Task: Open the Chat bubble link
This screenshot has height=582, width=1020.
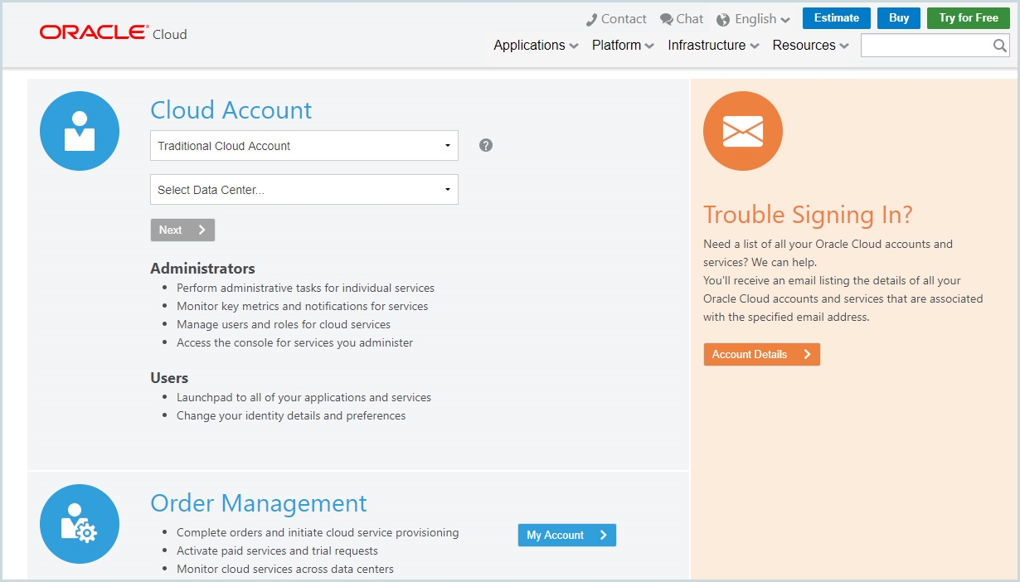Action: [x=681, y=19]
